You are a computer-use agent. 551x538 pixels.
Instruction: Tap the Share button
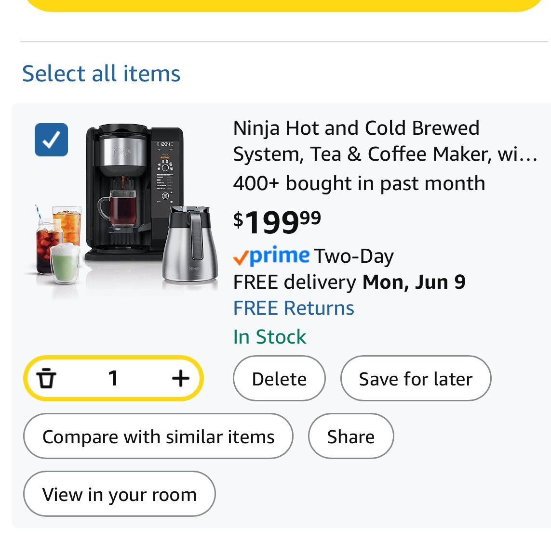pyautogui.click(x=350, y=436)
